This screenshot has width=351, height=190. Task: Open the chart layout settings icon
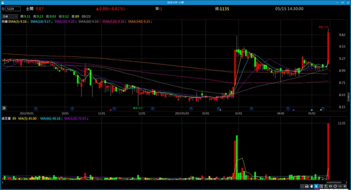tap(321, 186)
